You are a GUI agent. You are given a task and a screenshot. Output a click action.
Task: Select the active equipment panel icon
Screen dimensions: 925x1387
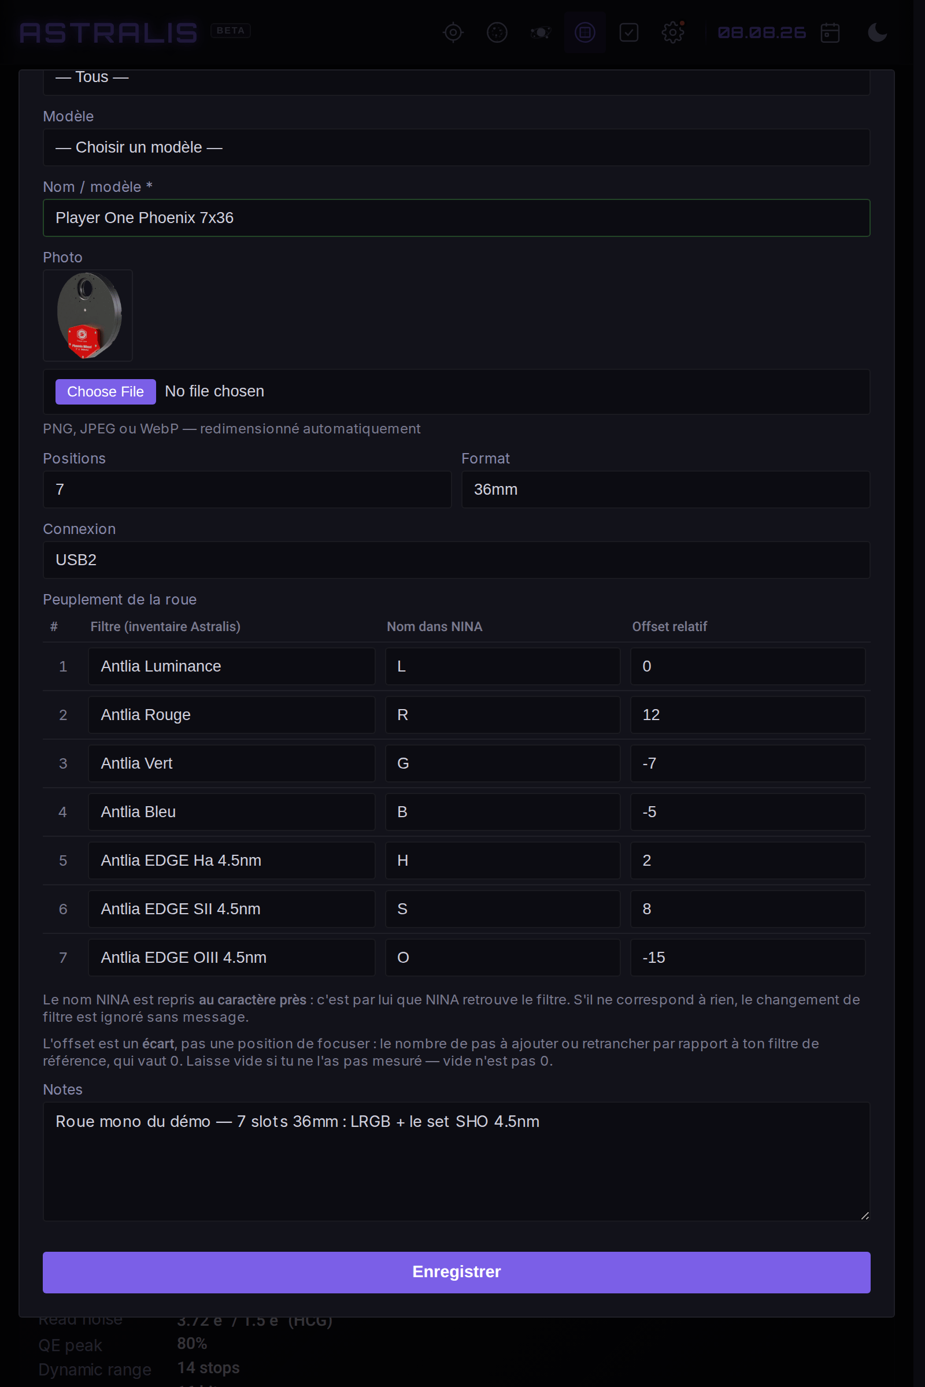584,32
